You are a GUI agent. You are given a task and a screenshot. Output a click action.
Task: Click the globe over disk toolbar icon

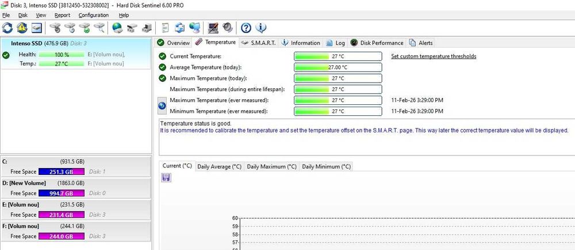tap(117, 28)
